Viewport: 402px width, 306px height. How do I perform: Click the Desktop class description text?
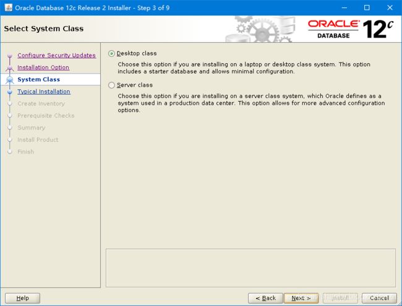[244, 68]
